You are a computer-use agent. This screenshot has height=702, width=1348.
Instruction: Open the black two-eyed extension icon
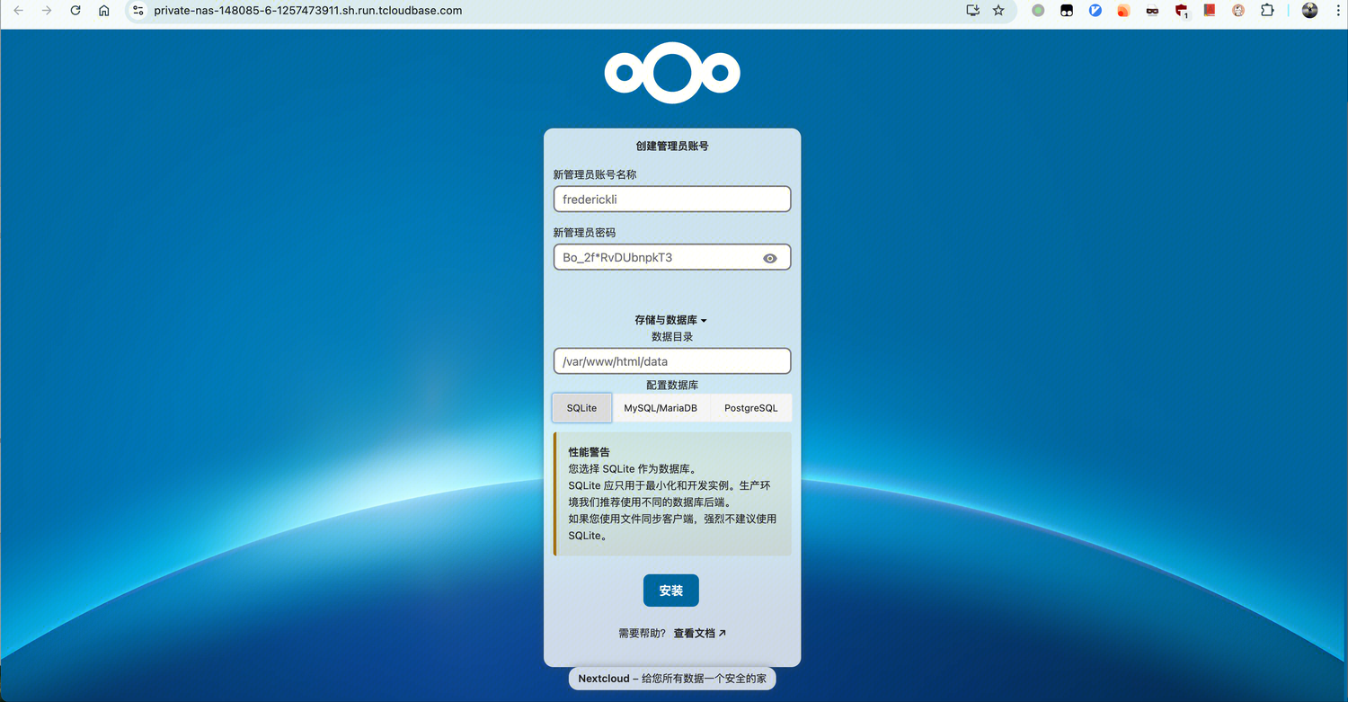point(1067,11)
